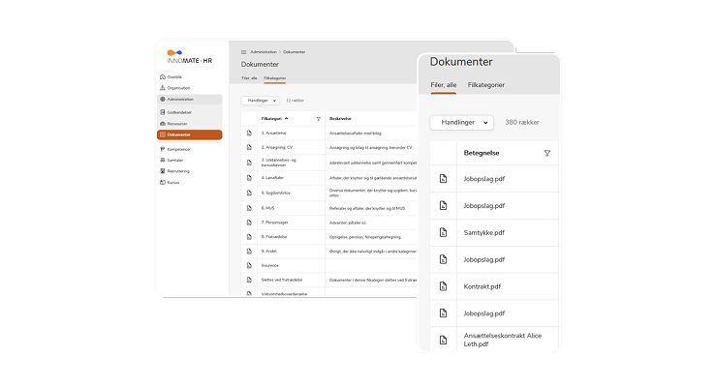Screen dimensions: 717x387
Task: Click the file icon beside Samtykke.pdf
Action: (x=443, y=233)
